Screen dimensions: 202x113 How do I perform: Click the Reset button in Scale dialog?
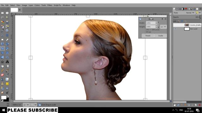tap(148, 35)
